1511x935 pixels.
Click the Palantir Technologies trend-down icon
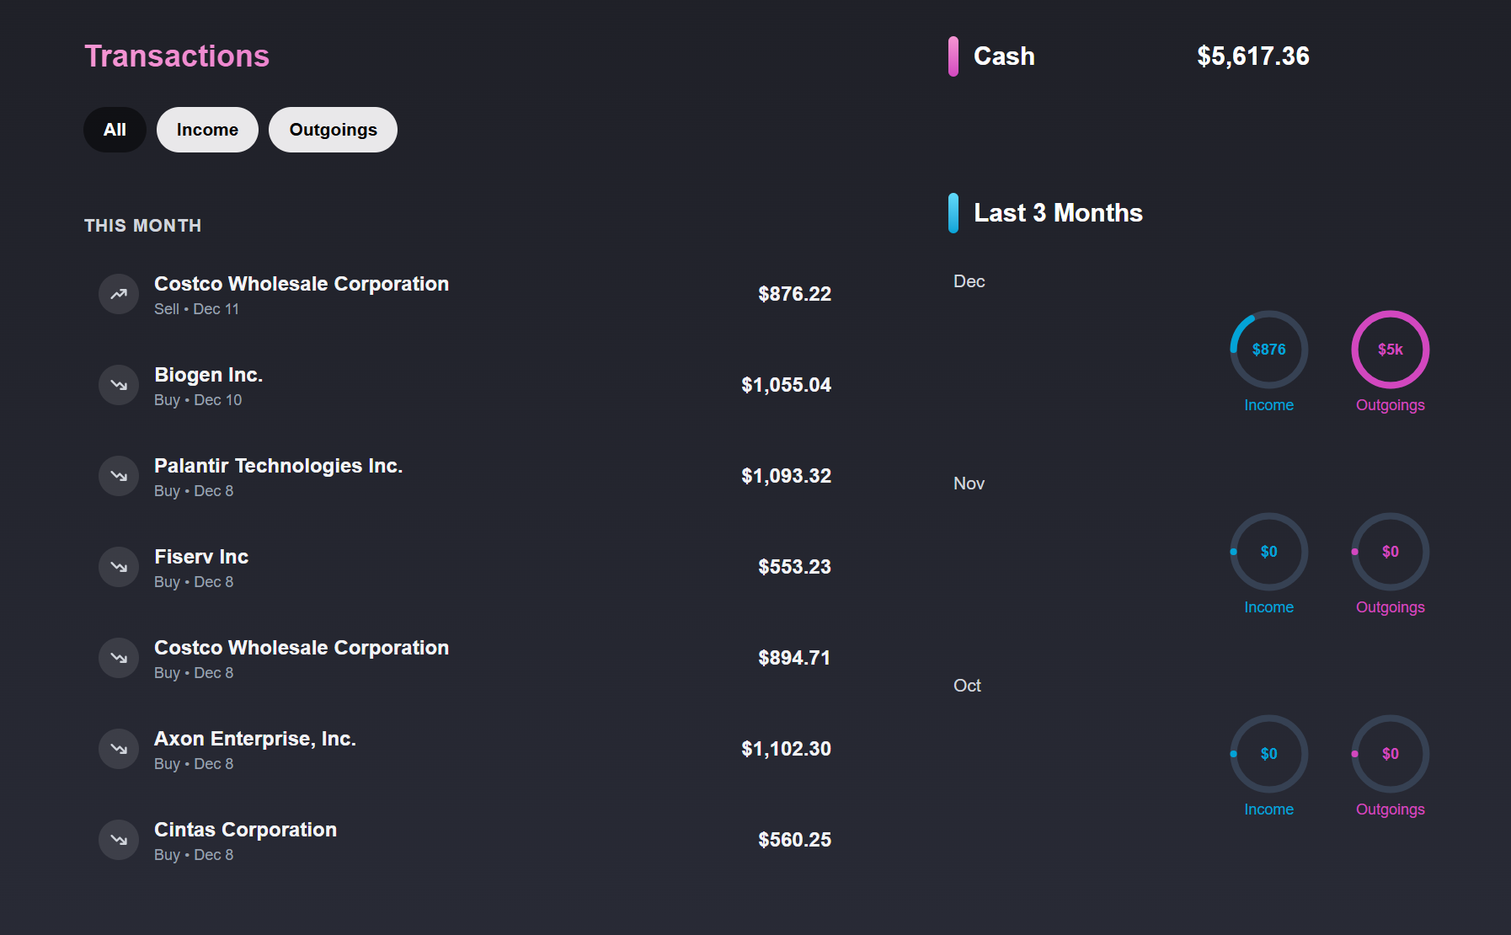point(119,476)
